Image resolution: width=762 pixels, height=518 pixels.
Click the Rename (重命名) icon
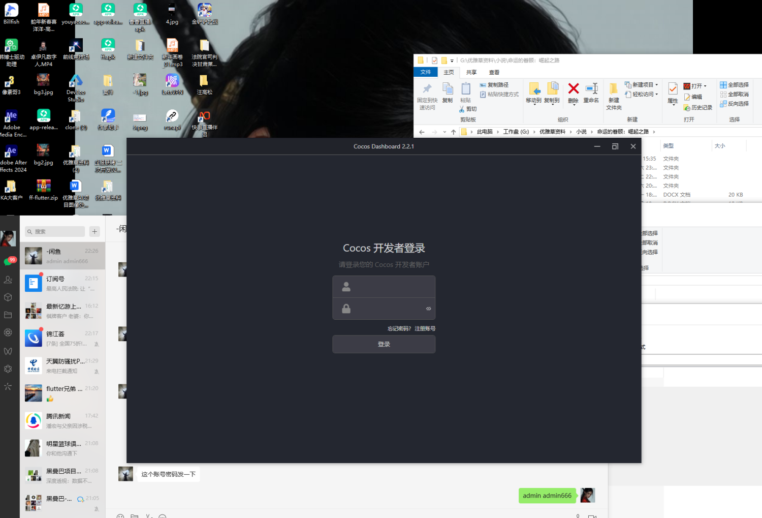pyautogui.click(x=591, y=92)
